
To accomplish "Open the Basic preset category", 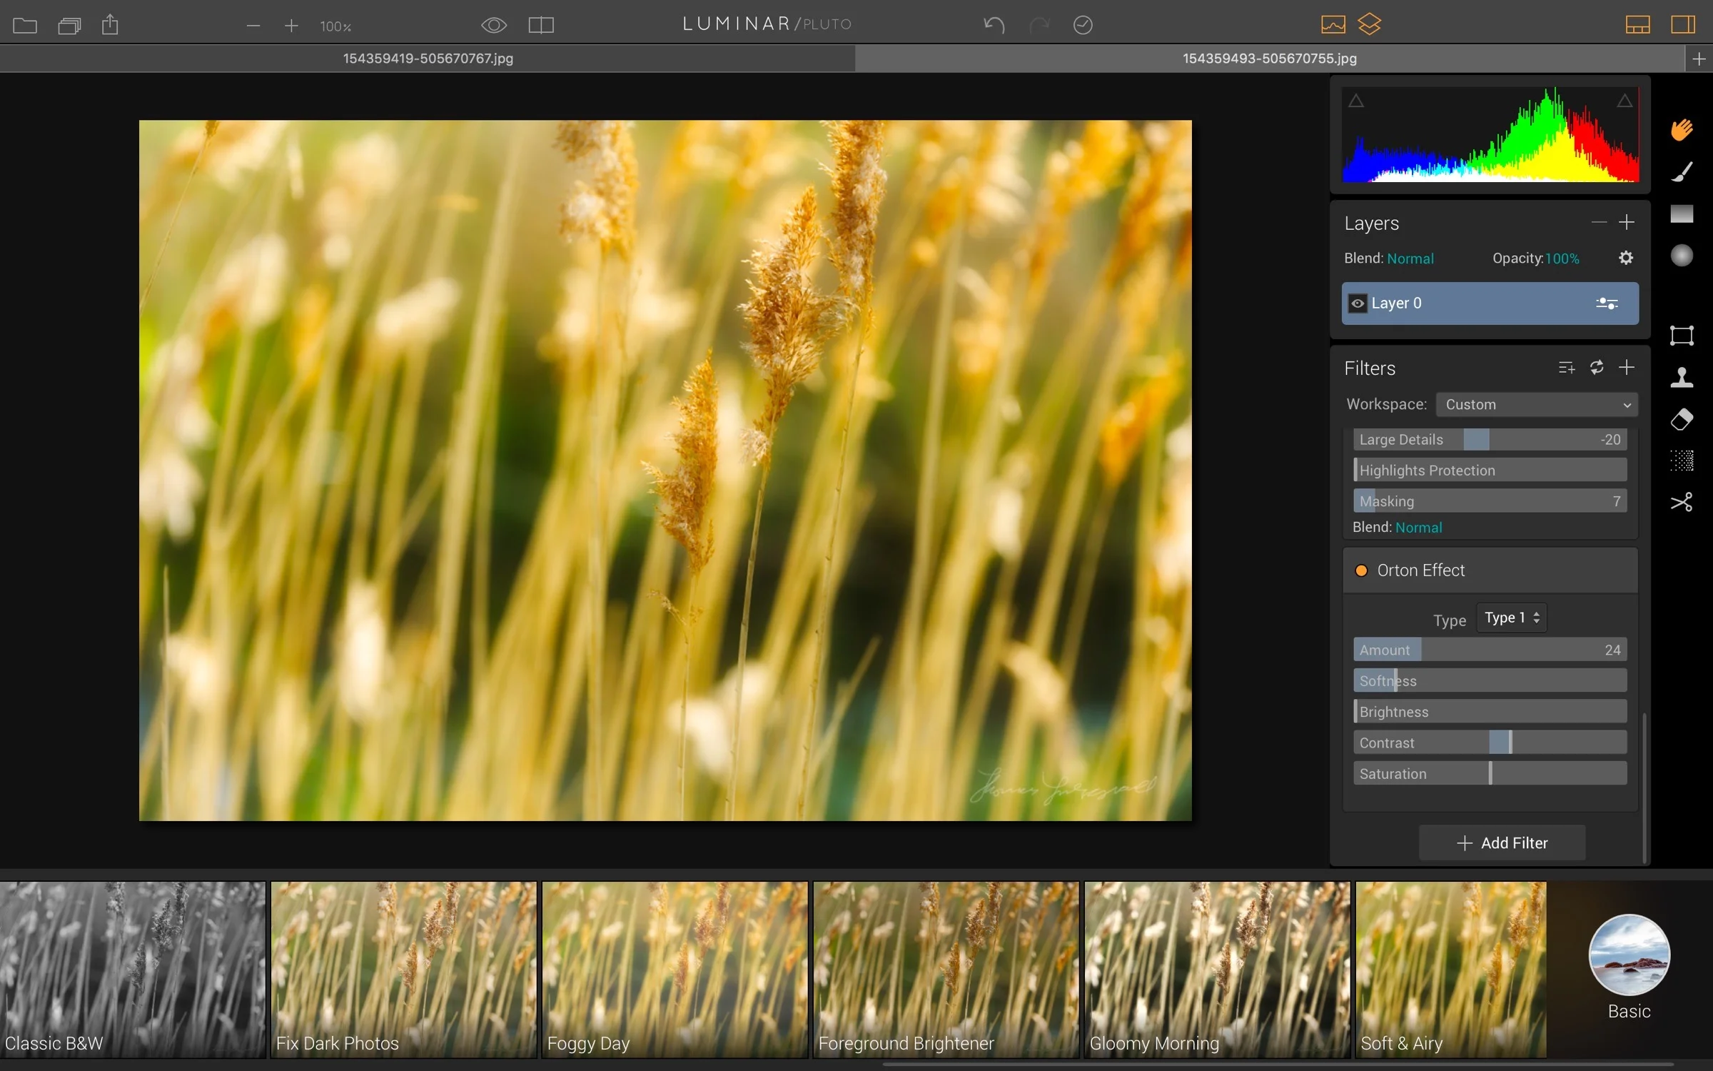I will click(1629, 955).
